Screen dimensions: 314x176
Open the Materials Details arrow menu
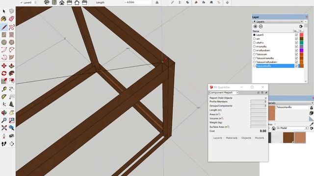click(x=312, y=128)
